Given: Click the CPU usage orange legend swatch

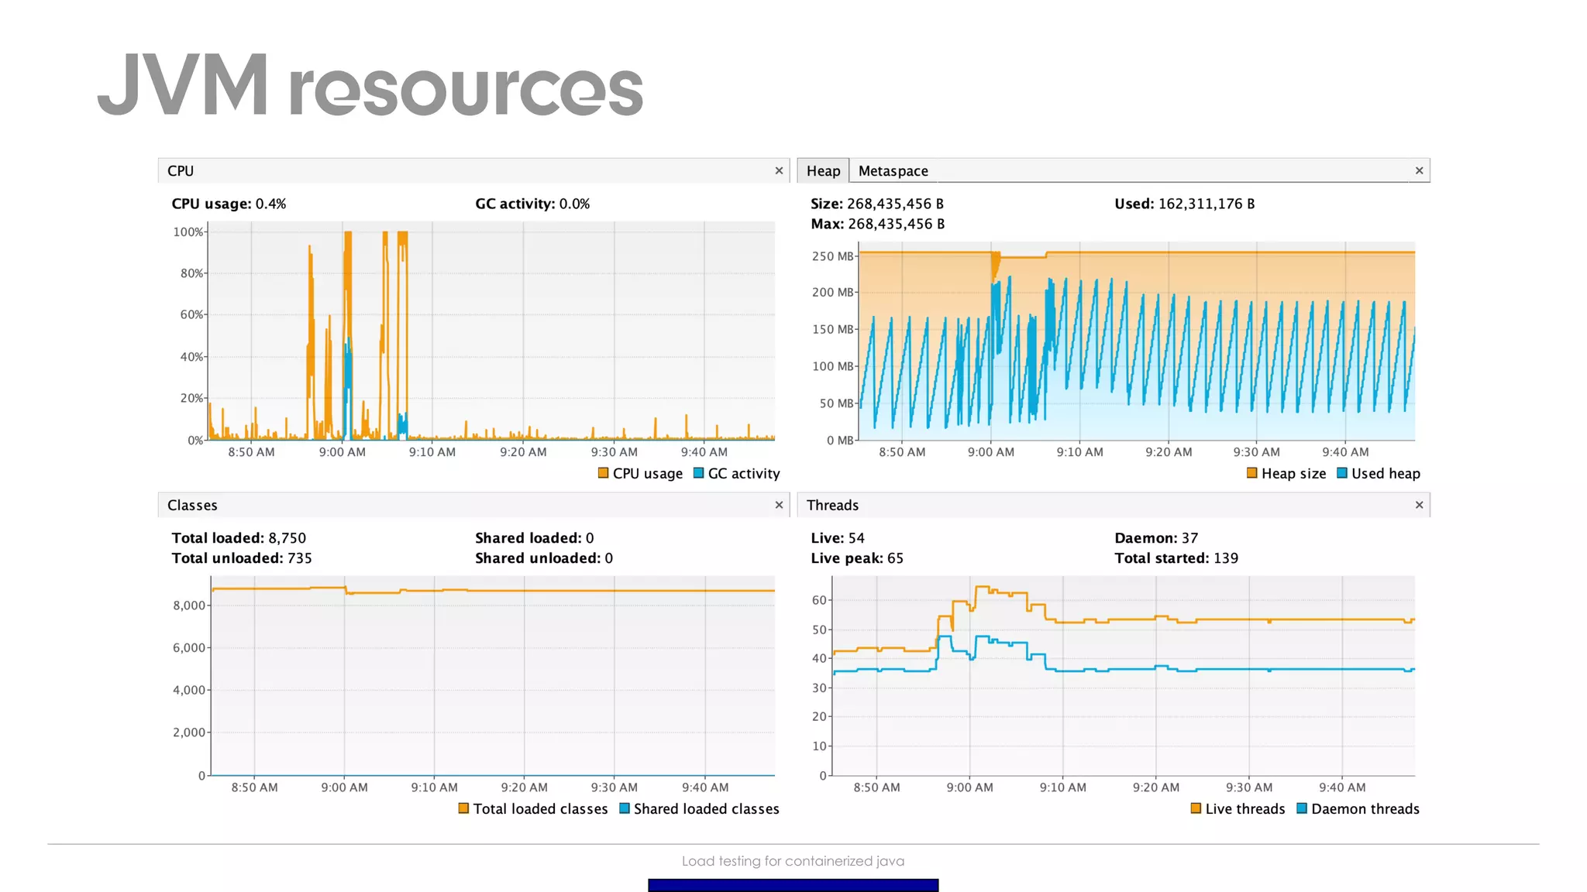Looking at the screenshot, I should 603,472.
